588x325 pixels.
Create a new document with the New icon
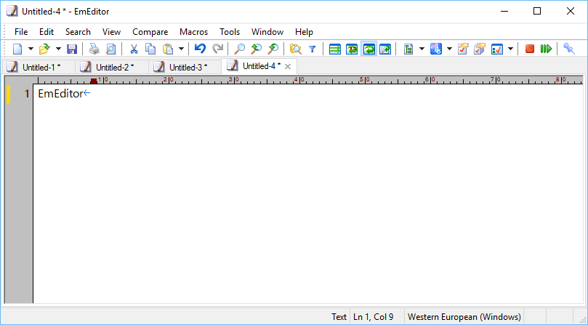click(x=17, y=49)
